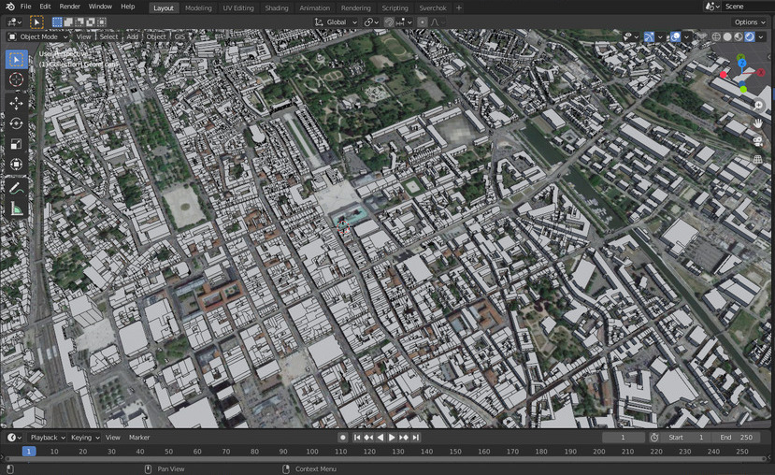Open the editor type dropdown in the 3D viewport header
Image resolution: width=775 pixels, height=475 pixels.
pyautogui.click(x=14, y=22)
